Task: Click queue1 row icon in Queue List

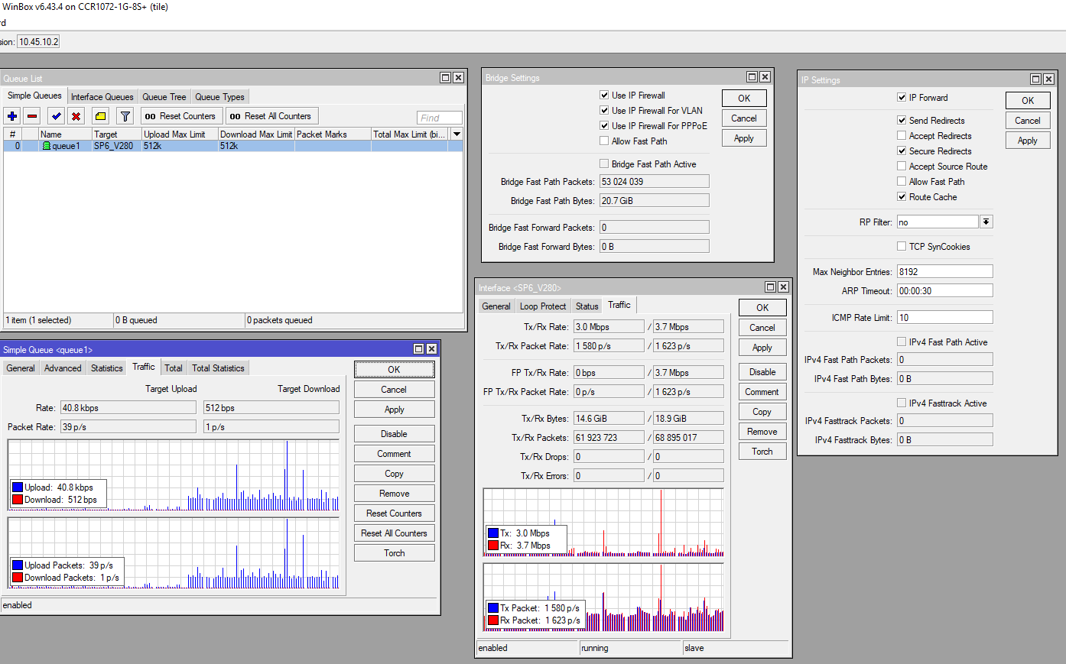Action: click(47, 146)
